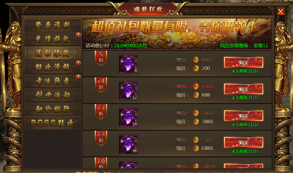
Task: Open the BOSS狂欢 tab
Action: tap(52, 123)
